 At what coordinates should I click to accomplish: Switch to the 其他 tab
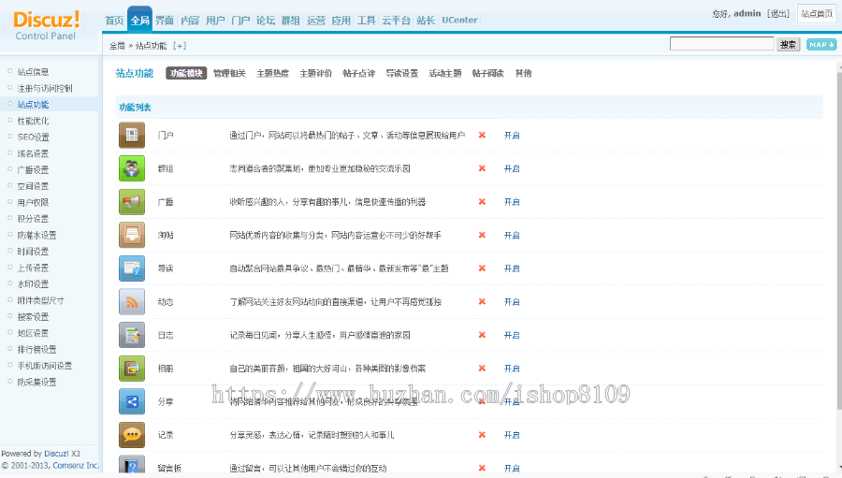[523, 73]
